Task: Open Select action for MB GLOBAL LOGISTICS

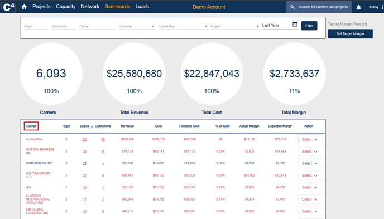Action: pos(310,211)
